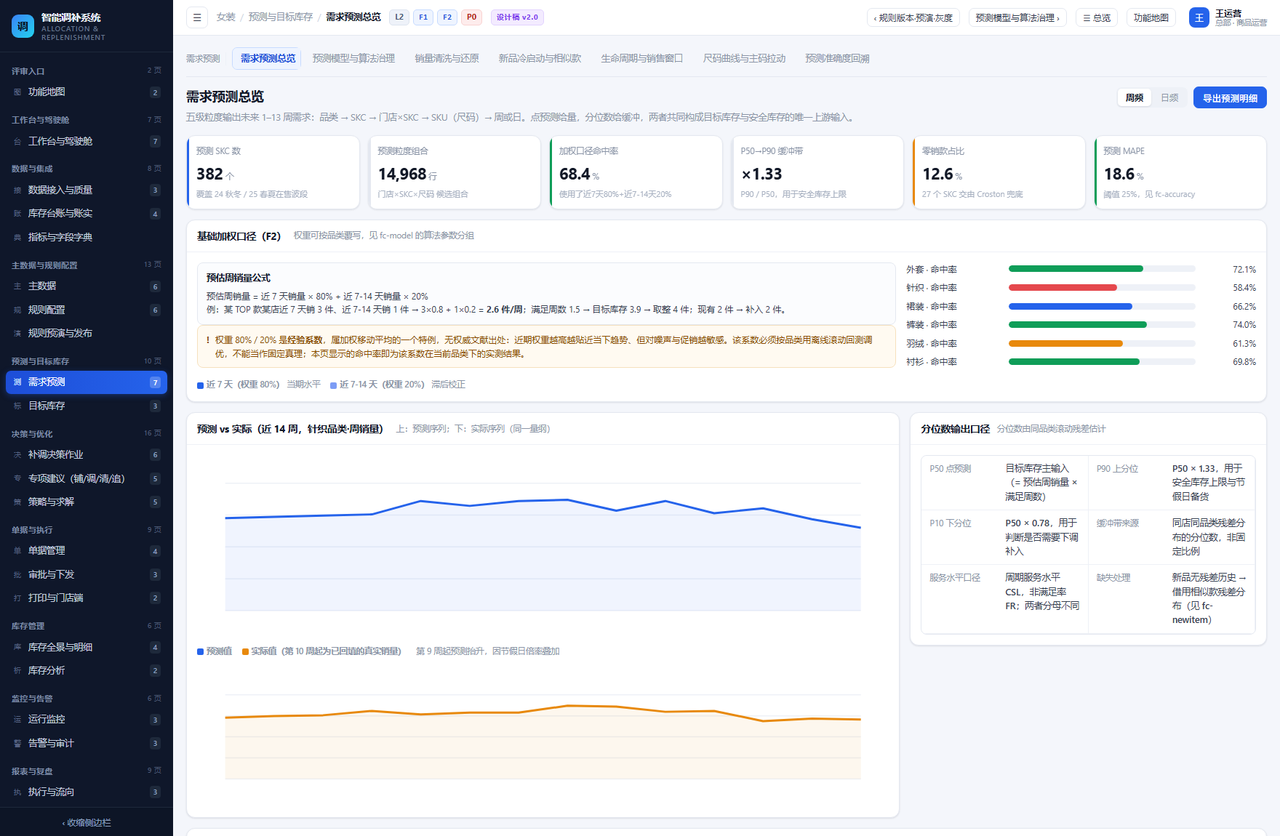Click icon beside 补调决策作业
Image resolution: width=1280 pixels, height=836 pixels.
(x=17, y=455)
